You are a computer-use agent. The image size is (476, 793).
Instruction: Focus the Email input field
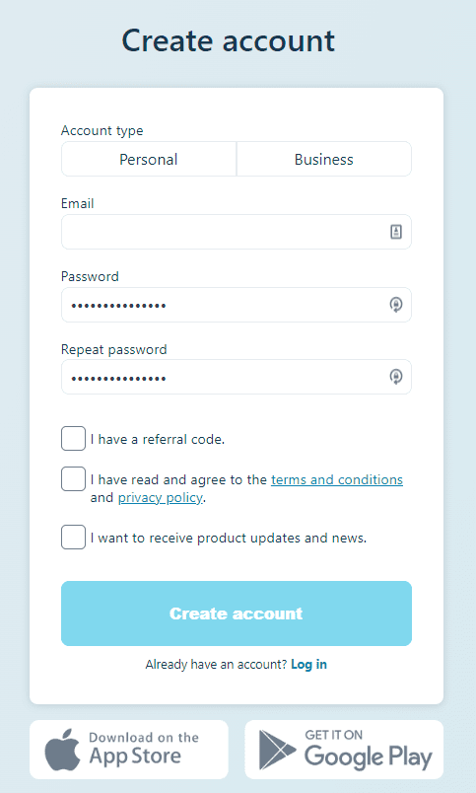[x=237, y=232]
